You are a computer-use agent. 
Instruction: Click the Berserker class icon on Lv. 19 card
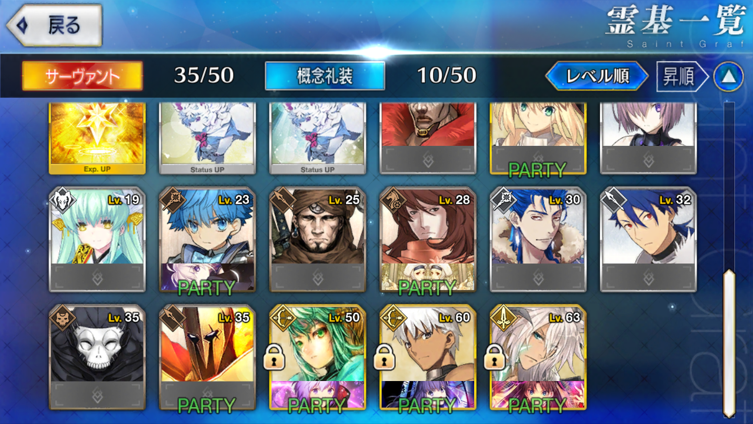click(x=62, y=200)
